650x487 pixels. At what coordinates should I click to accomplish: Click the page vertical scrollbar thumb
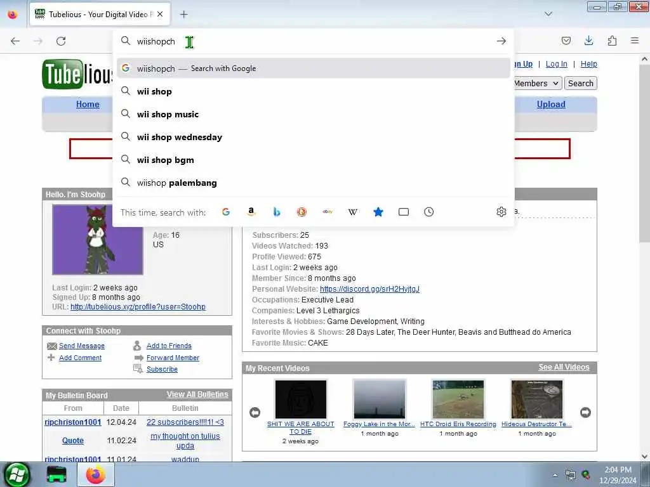point(644,153)
